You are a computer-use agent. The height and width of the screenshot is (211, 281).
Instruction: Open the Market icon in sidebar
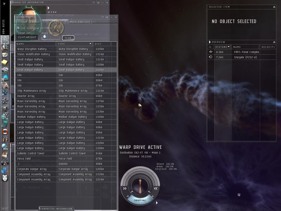[5, 78]
